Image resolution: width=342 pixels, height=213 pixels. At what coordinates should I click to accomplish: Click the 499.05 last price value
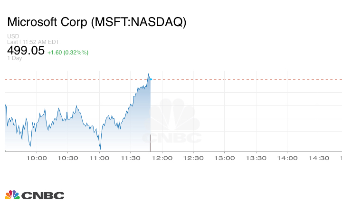[x=26, y=51]
